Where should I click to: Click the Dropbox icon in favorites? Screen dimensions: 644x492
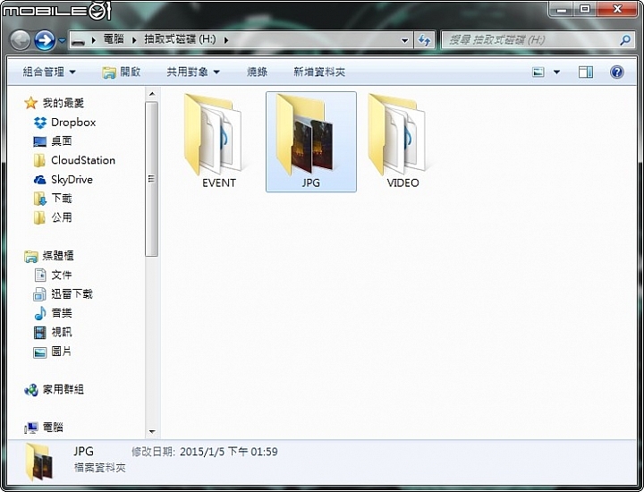point(40,123)
